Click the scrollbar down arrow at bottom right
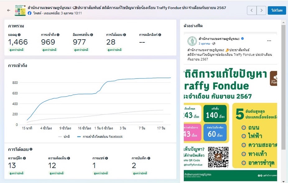Image resolution: width=288 pixels, height=183 pixels. point(283,181)
